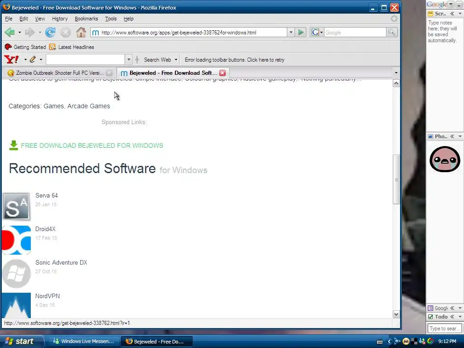Click the Sonic Adventure DX thumbnail
The width and height of the screenshot is (464, 348).
(17, 274)
